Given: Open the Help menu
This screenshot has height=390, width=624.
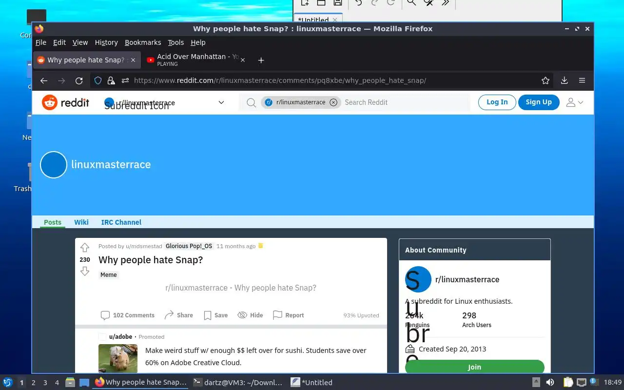Looking at the screenshot, I should tap(198, 42).
